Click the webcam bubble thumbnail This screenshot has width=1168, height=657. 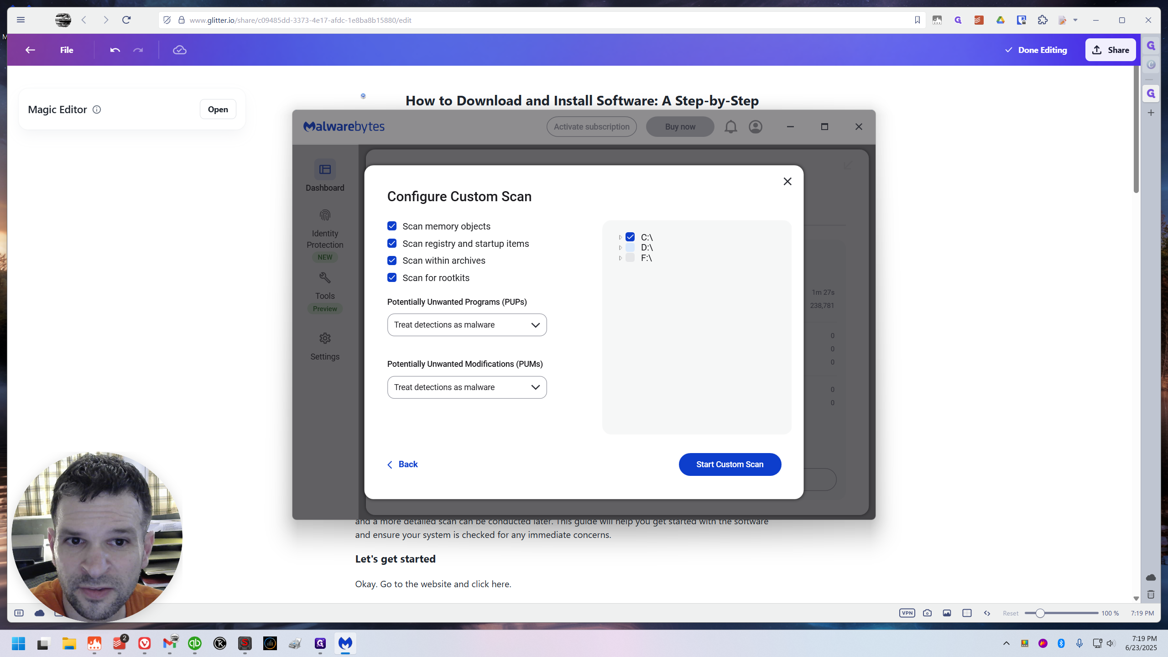pyautogui.click(x=97, y=537)
